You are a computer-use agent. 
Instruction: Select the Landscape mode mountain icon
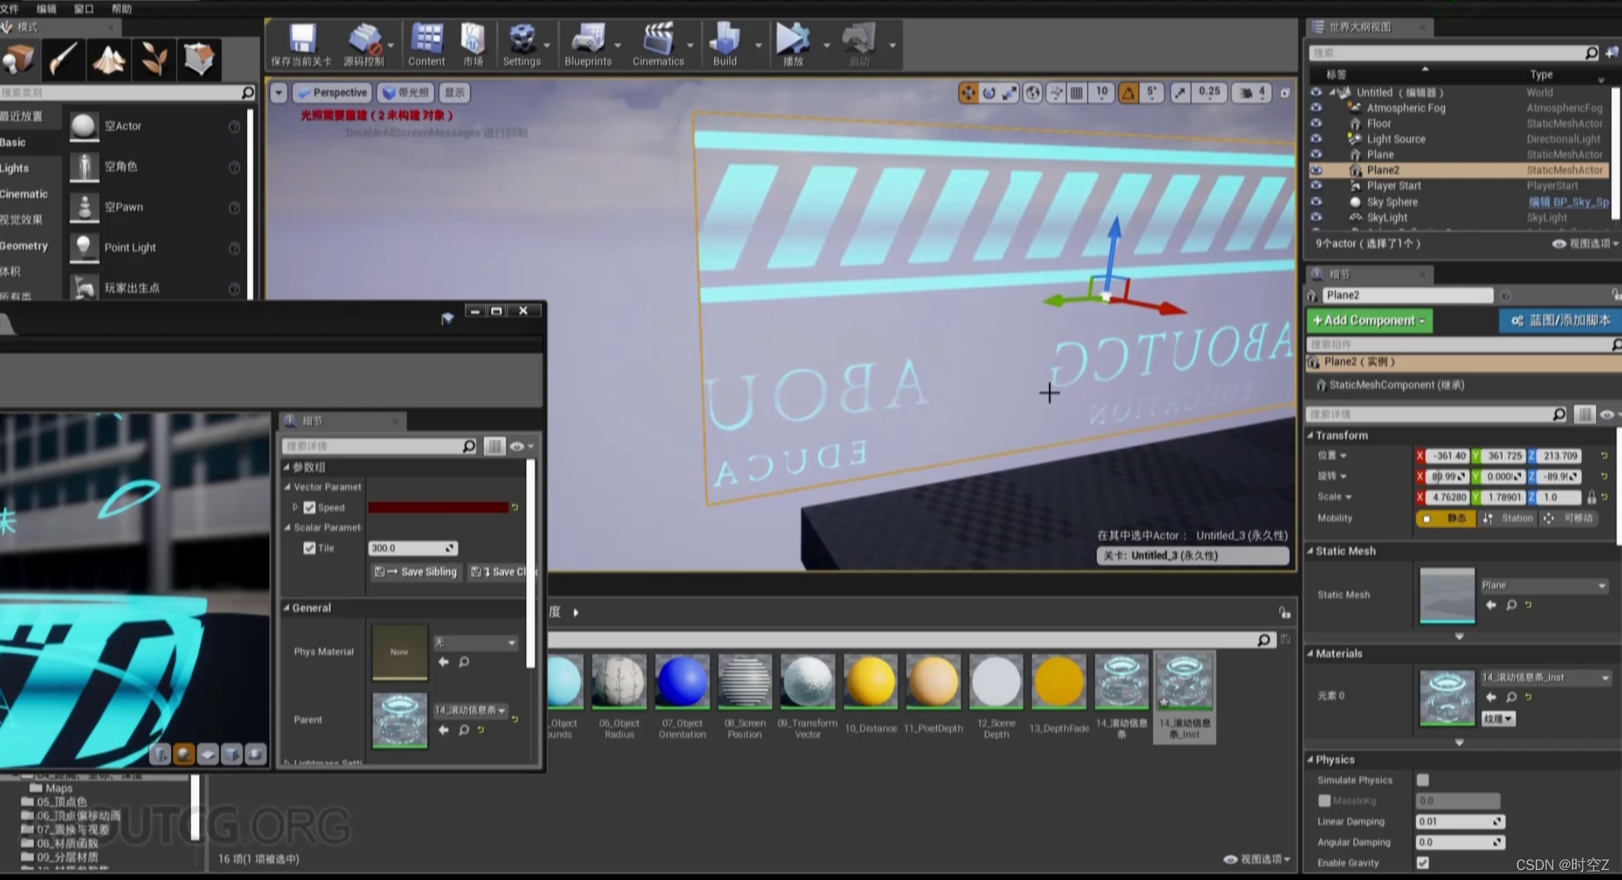(x=109, y=59)
